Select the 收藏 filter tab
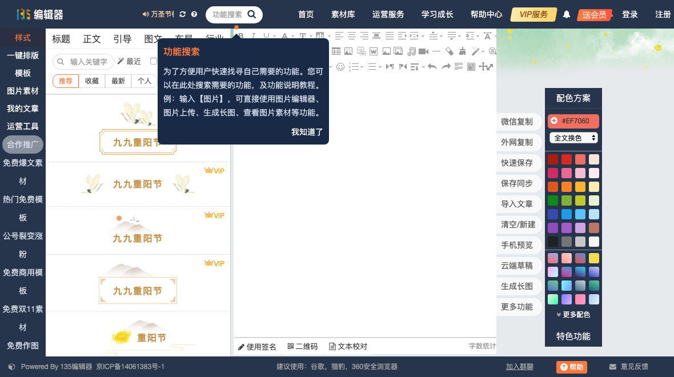Image resolution: width=674 pixels, height=377 pixels. [x=92, y=81]
